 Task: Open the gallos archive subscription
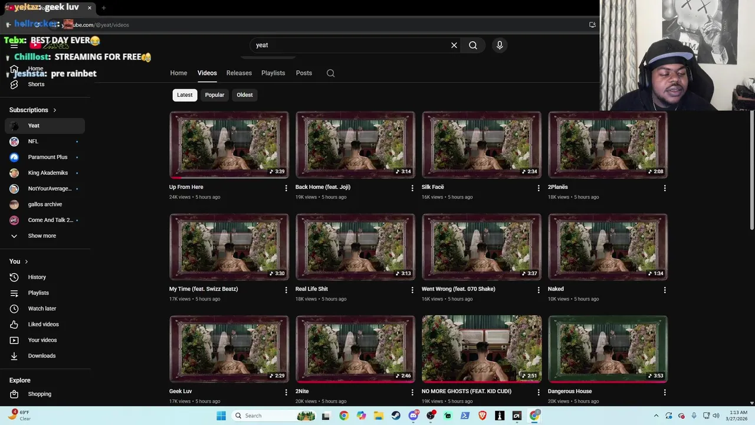point(45,204)
